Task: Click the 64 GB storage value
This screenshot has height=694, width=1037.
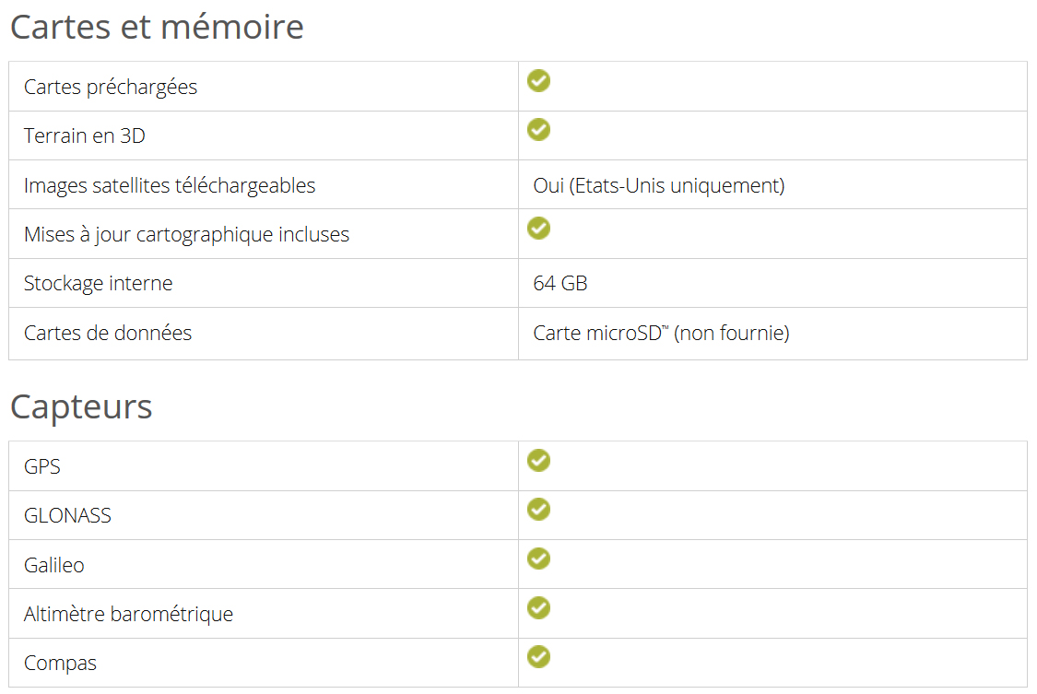Action: coord(560,284)
